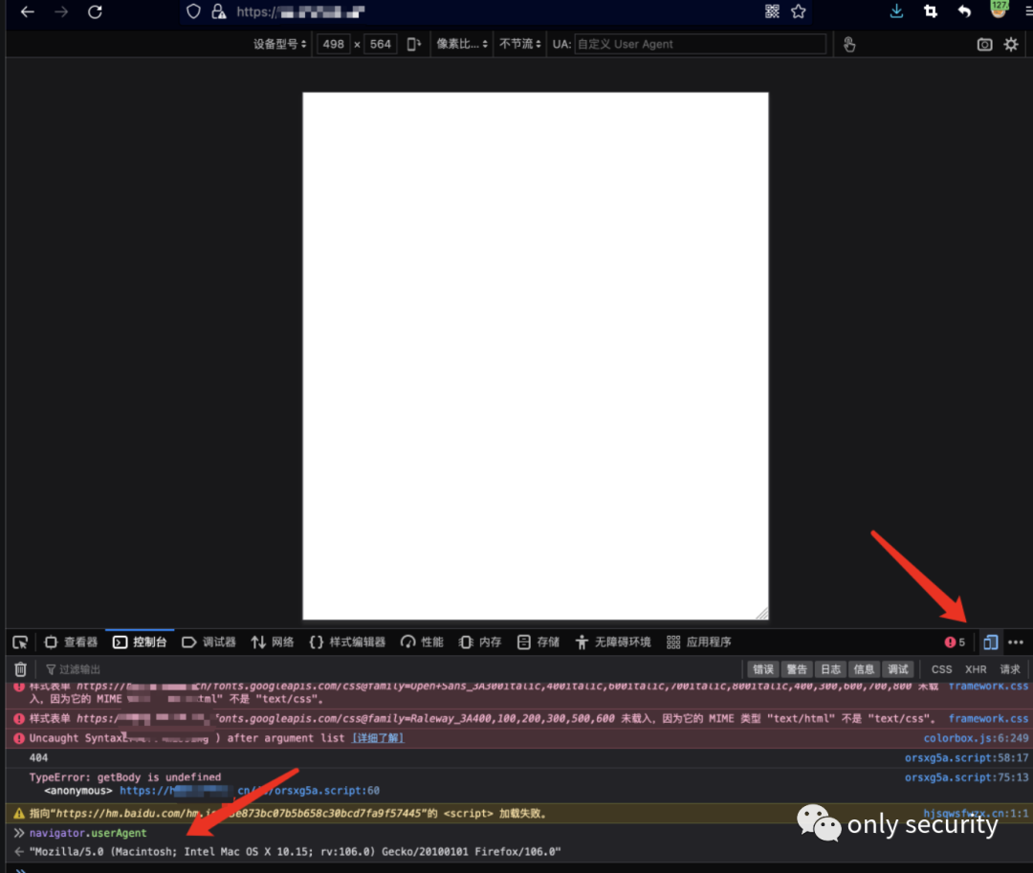Toggle the XHR filter in console
The image size is (1033, 873).
pyautogui.click(x=976, y=669)
